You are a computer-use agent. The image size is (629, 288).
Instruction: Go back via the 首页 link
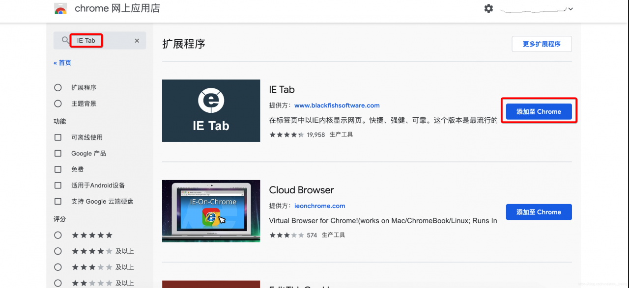click(x=62, y=63)
